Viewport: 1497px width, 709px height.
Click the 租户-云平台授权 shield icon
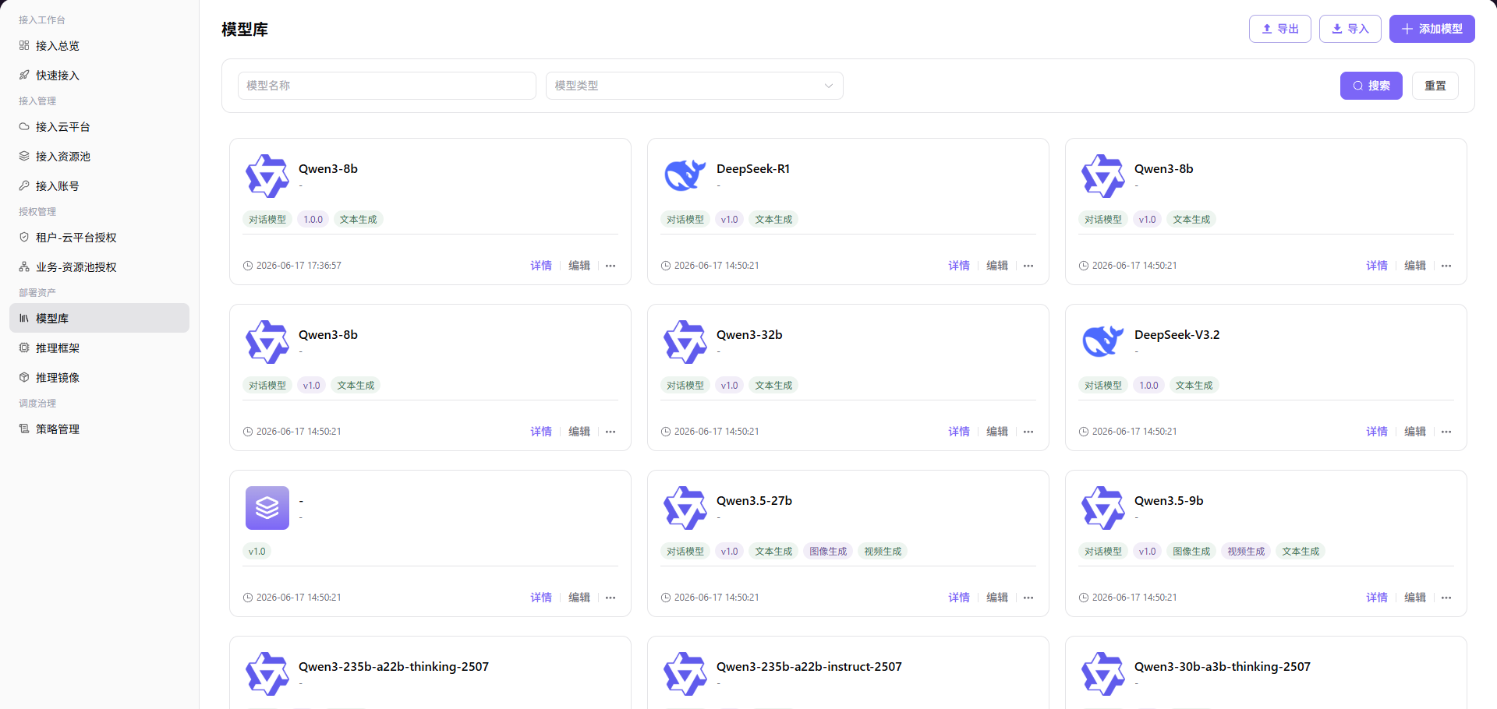coord(24,237)
